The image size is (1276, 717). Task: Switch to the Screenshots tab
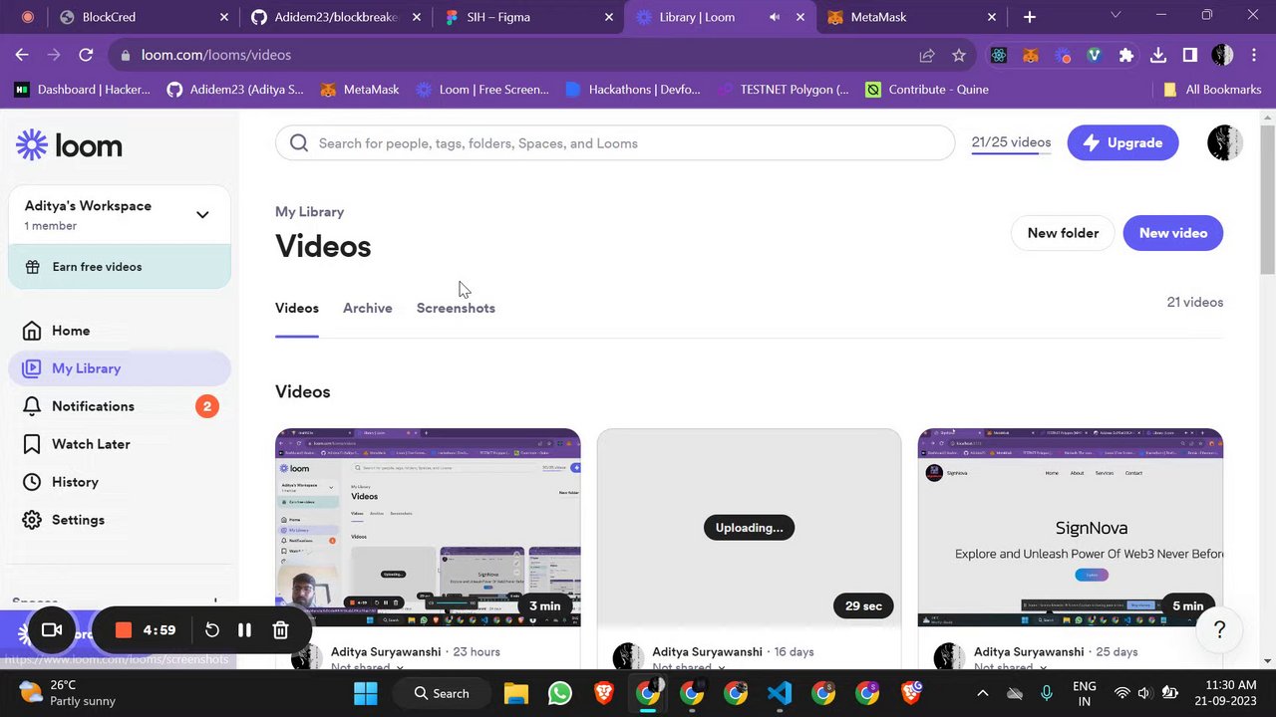[x=456, y=308]
